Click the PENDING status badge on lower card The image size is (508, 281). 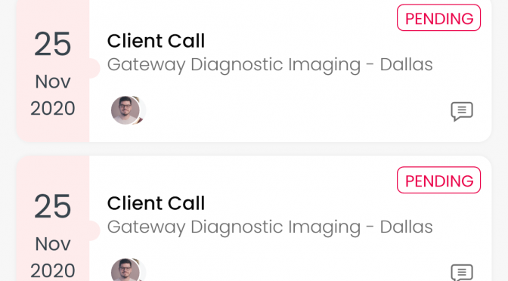coord(439,180)
